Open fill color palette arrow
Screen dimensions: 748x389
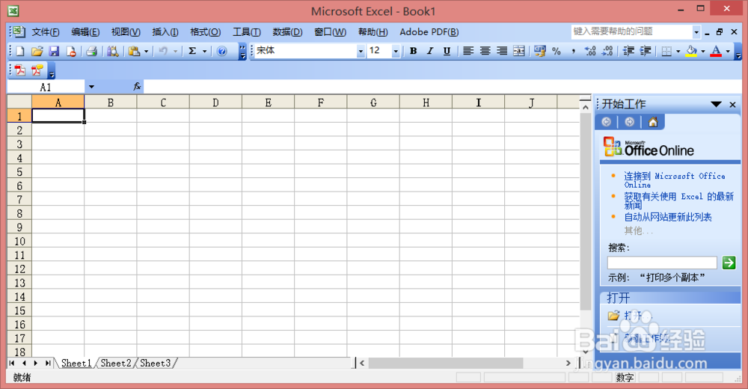702,51
